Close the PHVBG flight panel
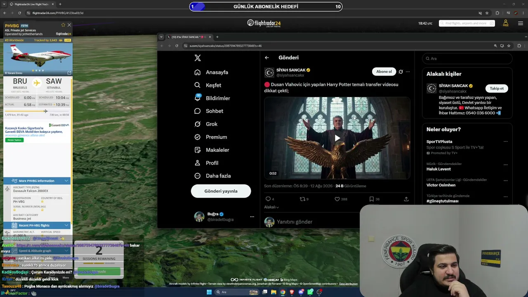The width and height of the screenshot is (528, 297). point(69,25)
